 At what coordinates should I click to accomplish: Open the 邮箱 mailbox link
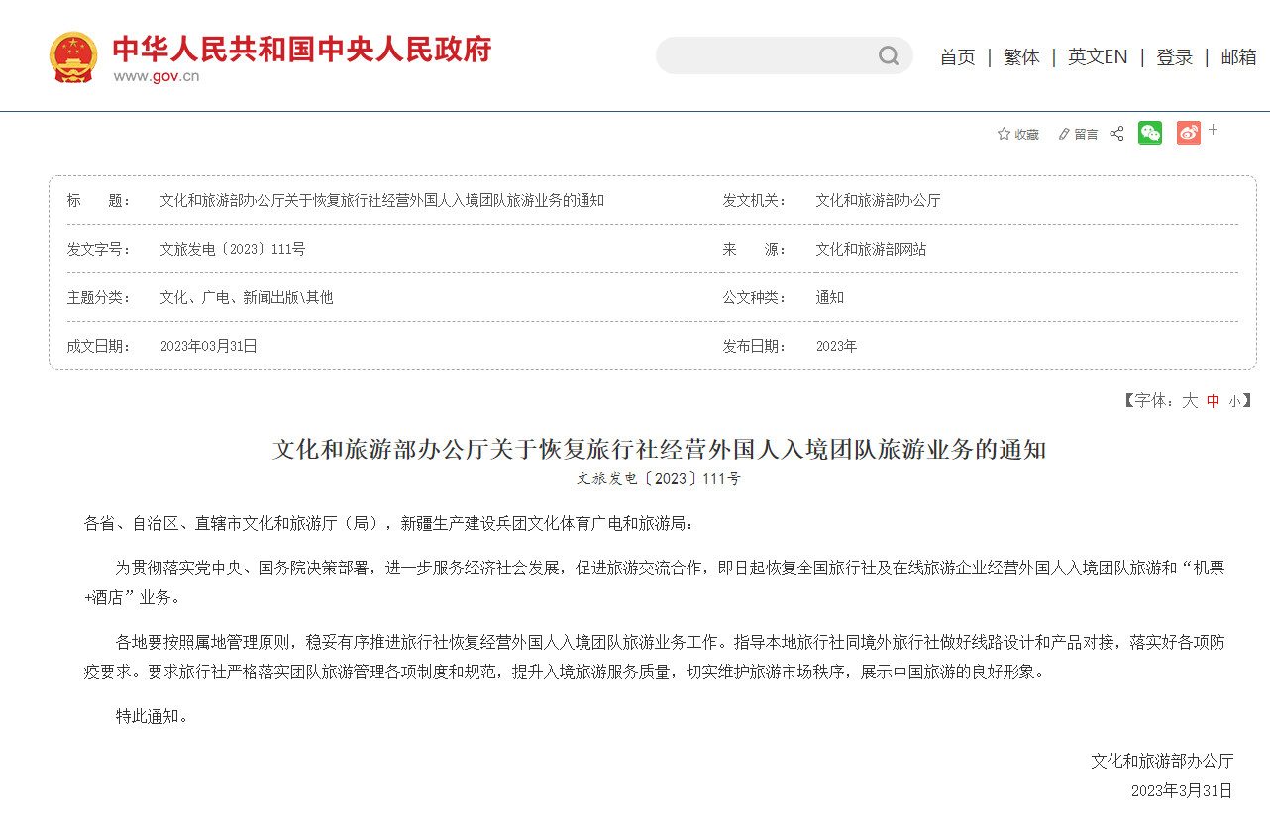pyautogui.click(x=1238, y=57)
